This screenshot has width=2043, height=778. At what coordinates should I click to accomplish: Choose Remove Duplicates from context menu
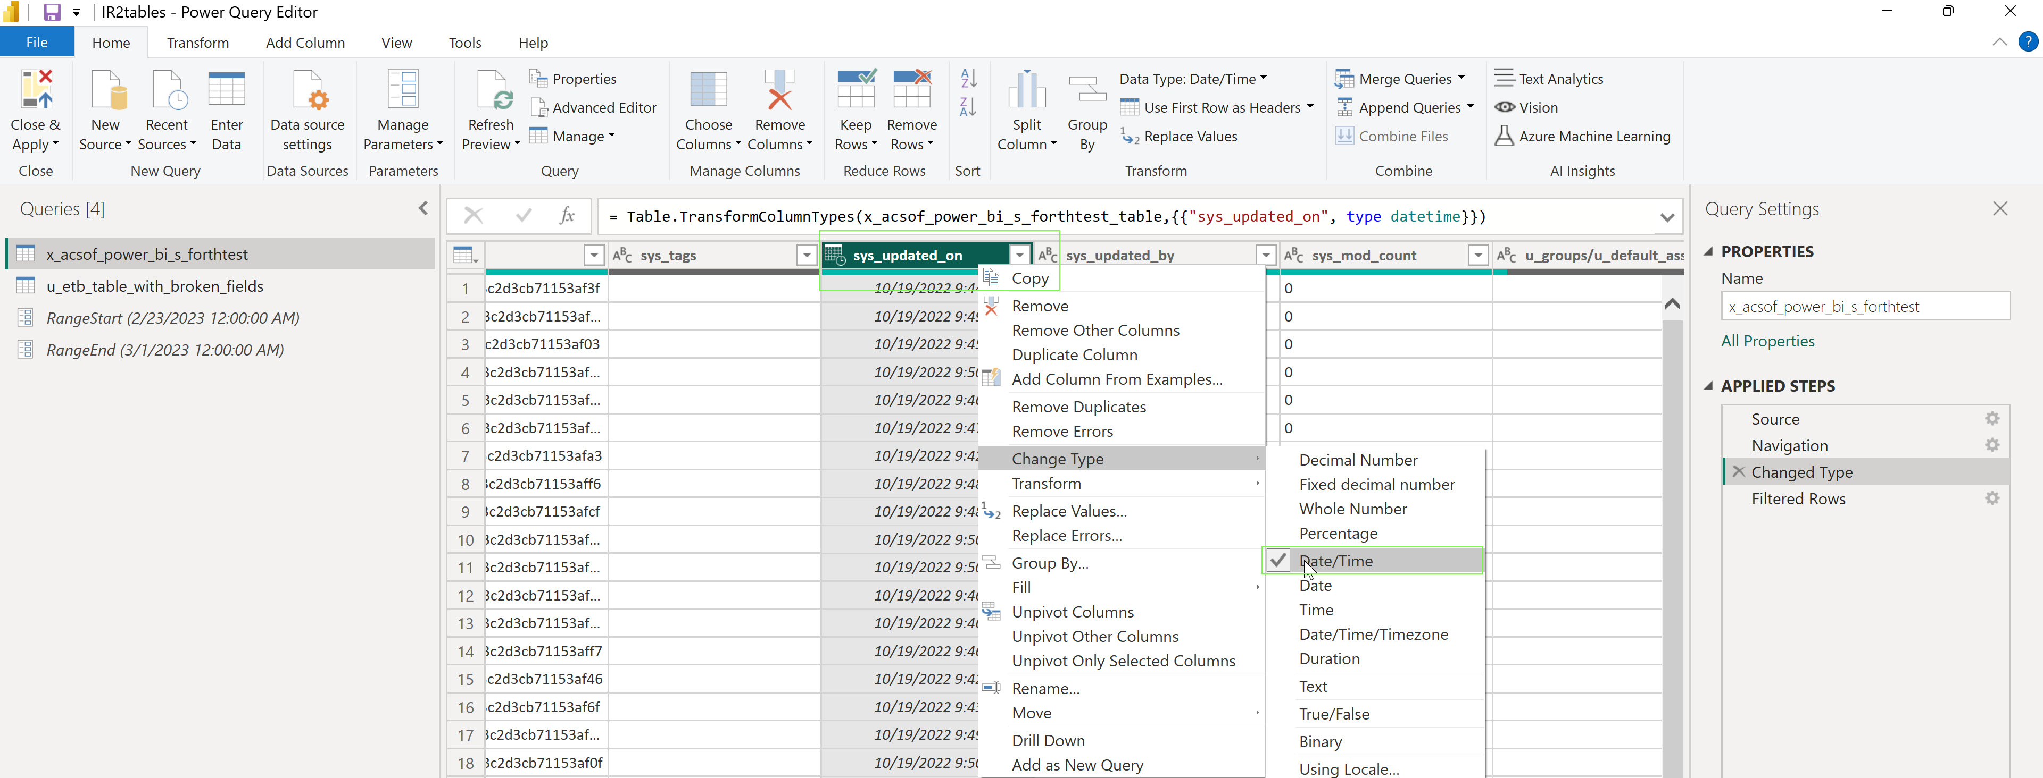coord(1078,407)
